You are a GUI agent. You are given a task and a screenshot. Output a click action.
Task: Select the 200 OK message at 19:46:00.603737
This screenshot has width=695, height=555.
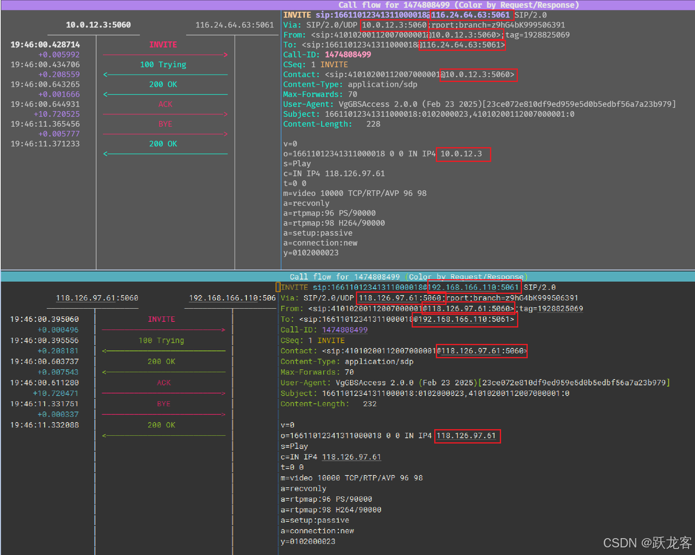(161, 362)
